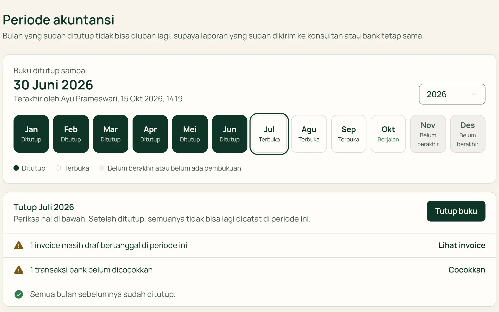Click 'Semua bulan sebelumnya sudah ditutup' text
The image size is (499, 312).
pos(103,294)
